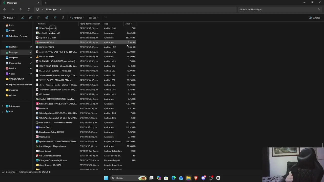The image size is (324, 182).
Task: Select vlc-3.0.21-win64 file icon
Action: click(37, 57)
